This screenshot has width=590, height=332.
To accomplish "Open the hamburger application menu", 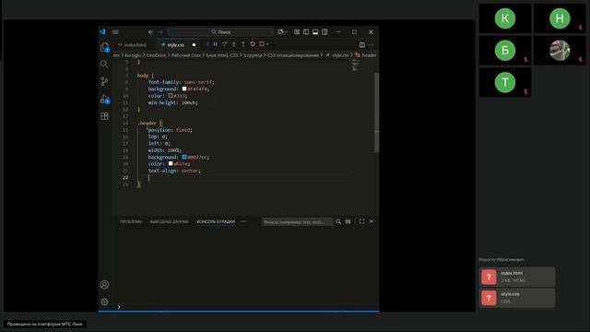I will (115, 32).
